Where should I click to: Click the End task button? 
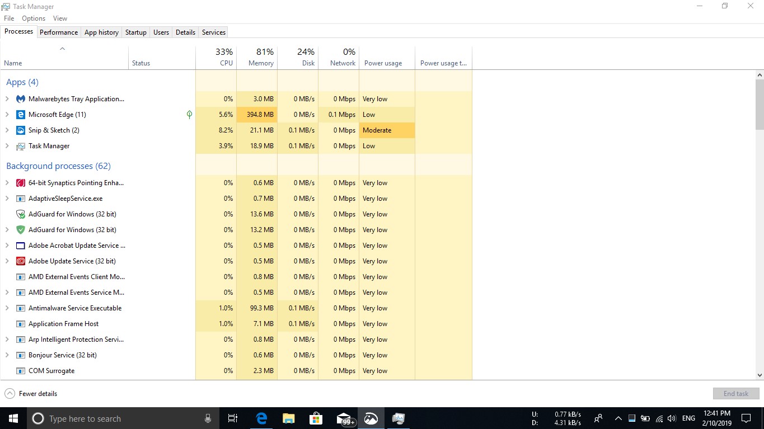(x=736, y=394)
